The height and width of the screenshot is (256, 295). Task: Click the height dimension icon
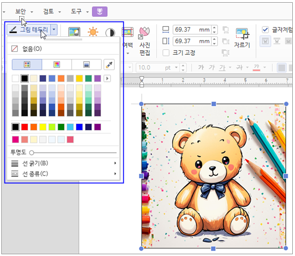166,41
